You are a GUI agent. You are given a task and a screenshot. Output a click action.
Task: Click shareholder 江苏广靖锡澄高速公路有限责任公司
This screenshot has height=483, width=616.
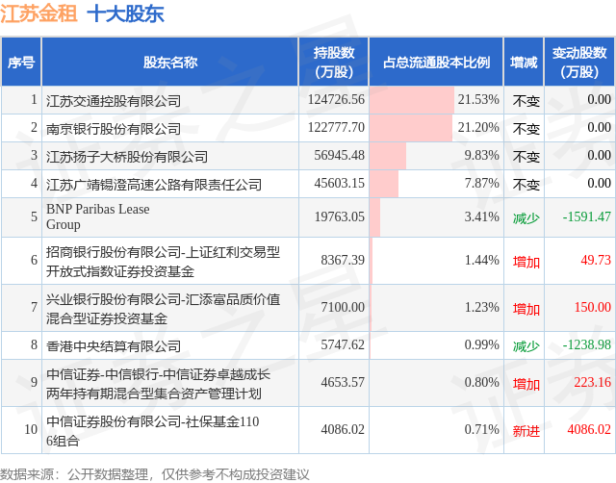point(154,185)
